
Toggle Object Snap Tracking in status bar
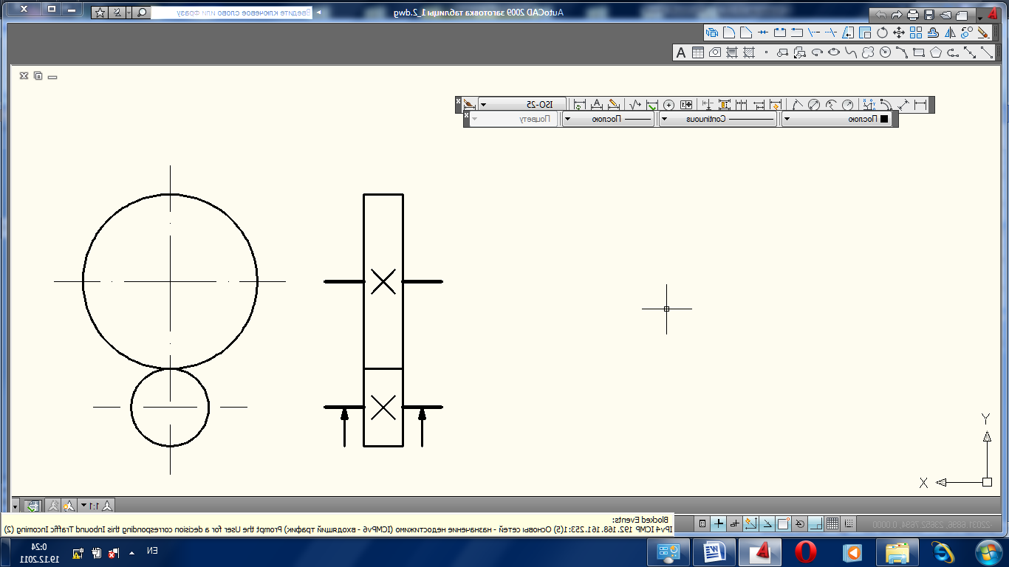point(767,523)
